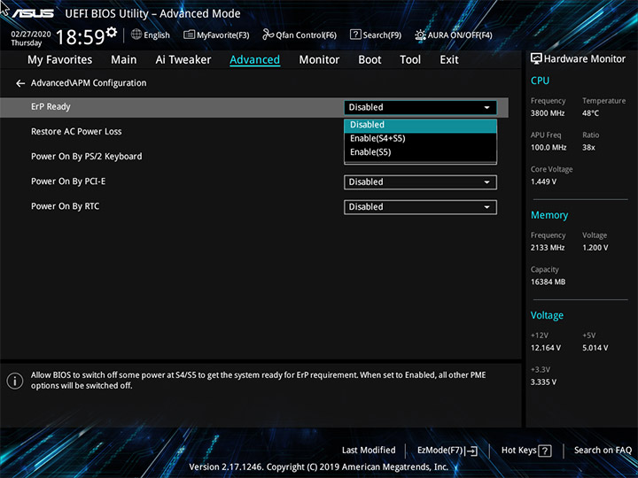Click the Advanced\APM Configuration breadcrumb

click(x=89, y=83)
